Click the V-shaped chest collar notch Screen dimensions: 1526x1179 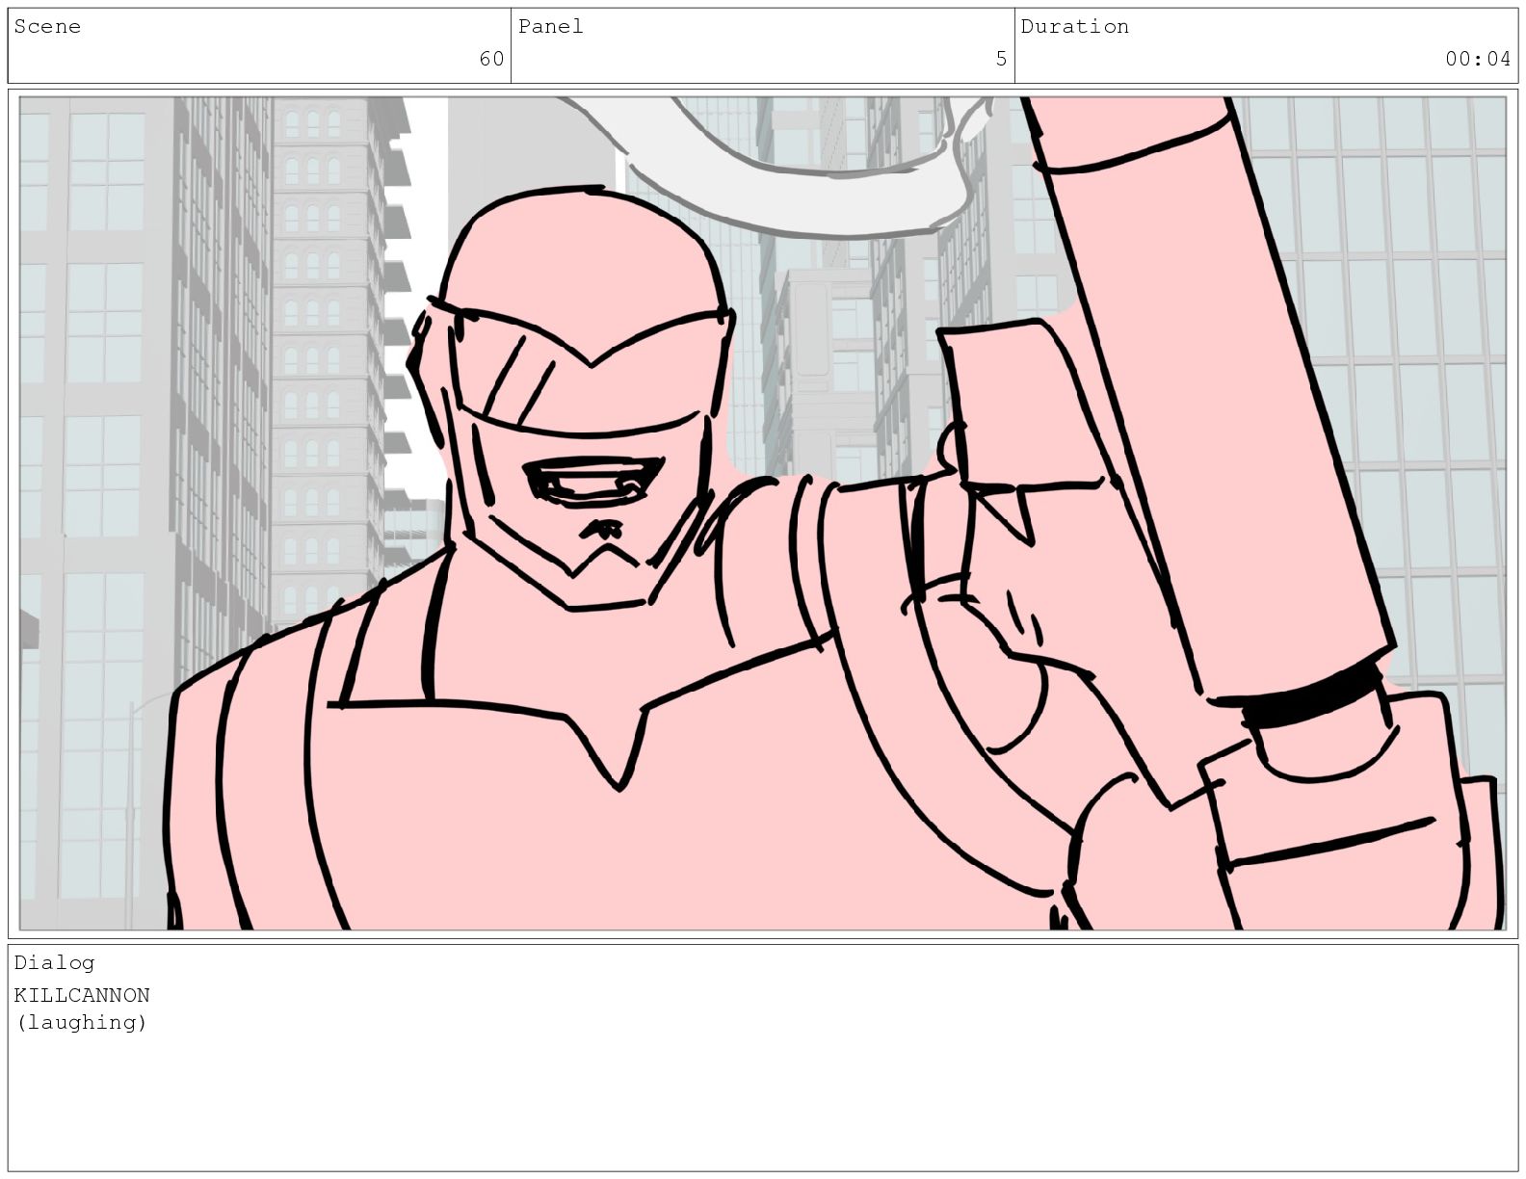coord(617,751)
